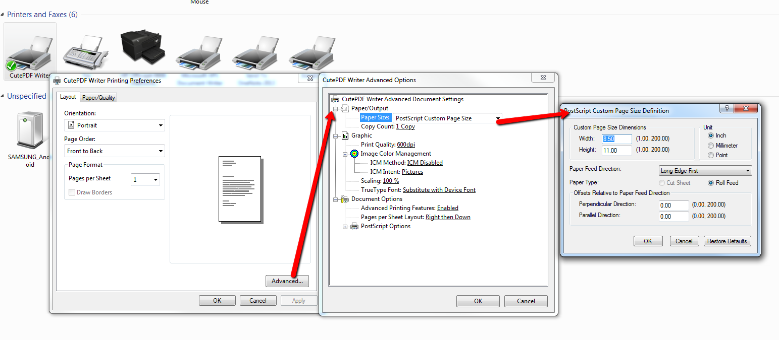Collapse the Image Color Management node
This screenshot has width=779, height=340.
(x=345, y=154)
